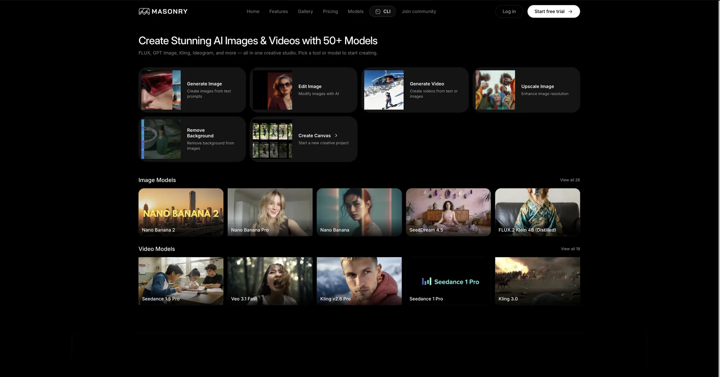Open the Generate Image tool card
The image size is (720, 377).
tap(192, 90)
